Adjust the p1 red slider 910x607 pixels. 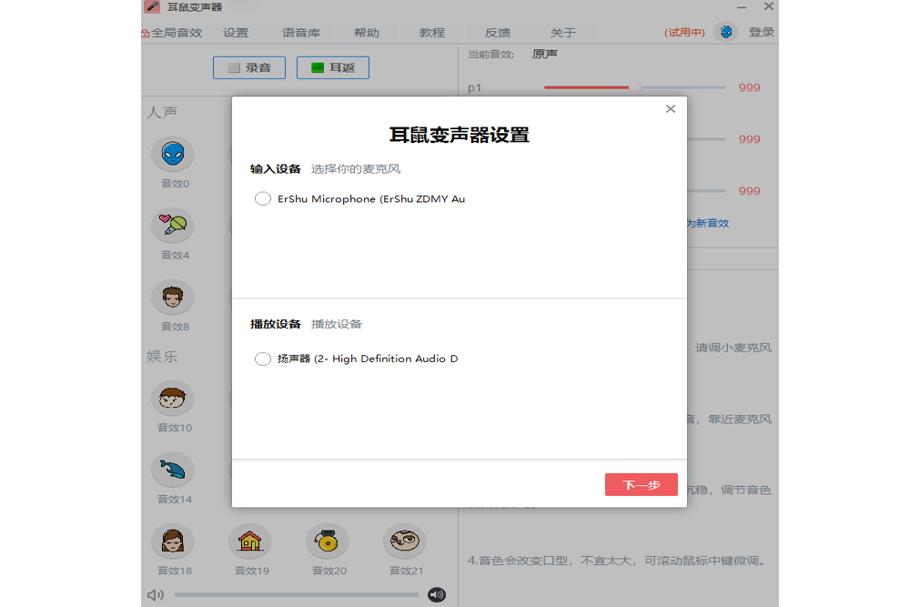click(635, 87)
